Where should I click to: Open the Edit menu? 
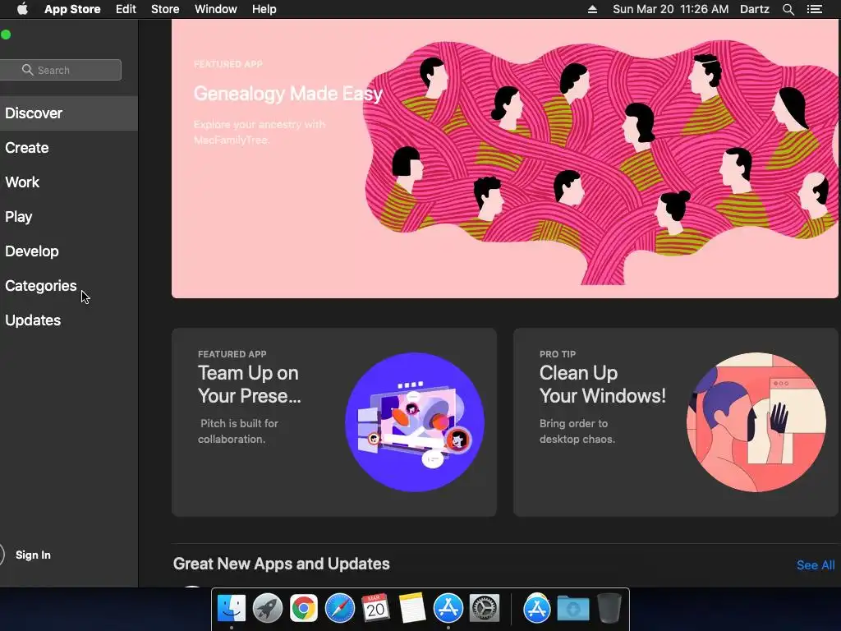126,9
